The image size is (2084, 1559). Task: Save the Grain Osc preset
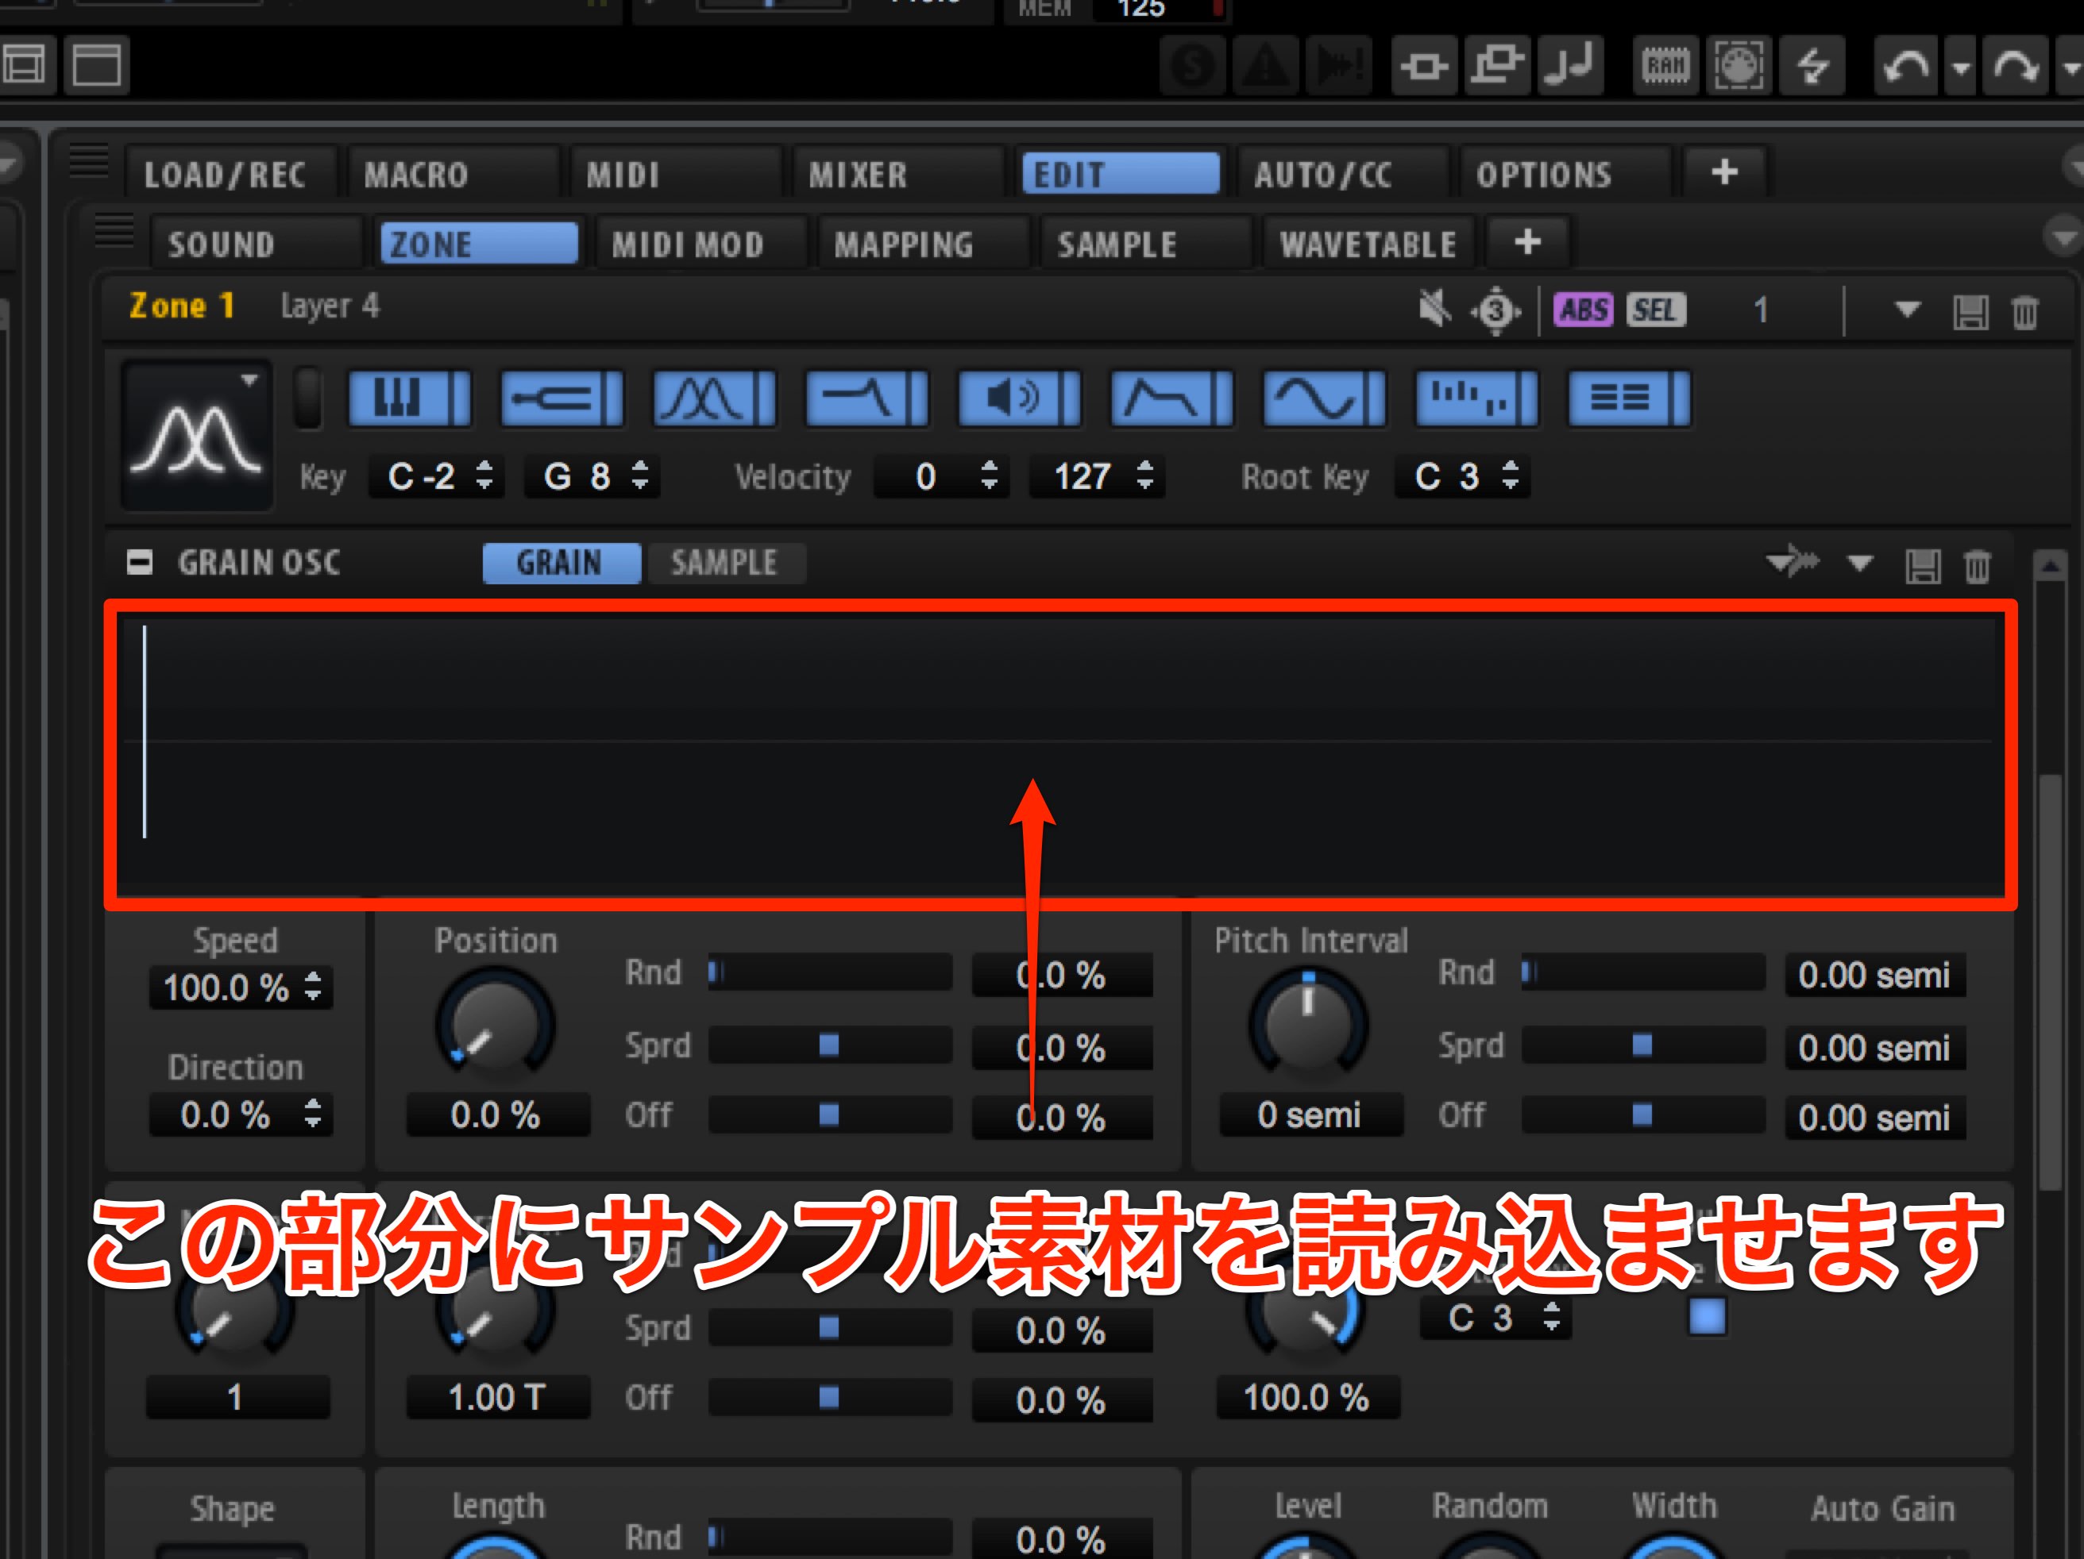[1923, 566]
